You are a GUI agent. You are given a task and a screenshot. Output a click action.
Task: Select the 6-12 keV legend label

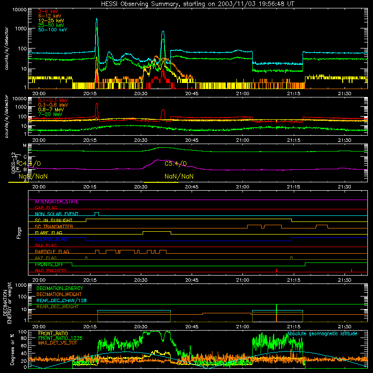(x=50, y=16)
